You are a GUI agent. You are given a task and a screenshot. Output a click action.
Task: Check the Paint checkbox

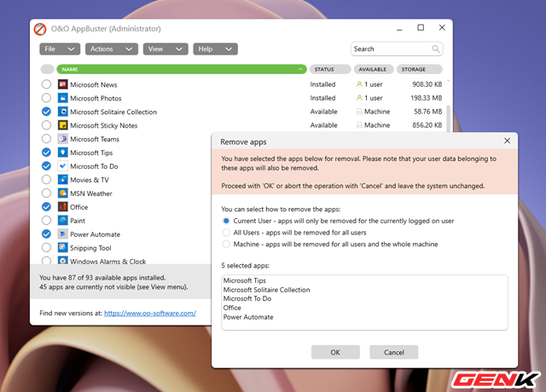46,220
